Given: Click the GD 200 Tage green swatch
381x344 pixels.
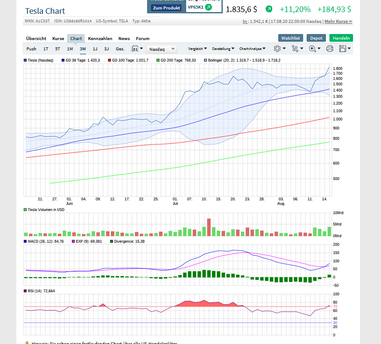Looking at the screenshot, I should coord(158,60).
